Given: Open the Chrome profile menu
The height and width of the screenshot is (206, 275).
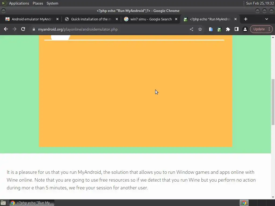Looking at the screenshot, I should [x=245, y=29].
